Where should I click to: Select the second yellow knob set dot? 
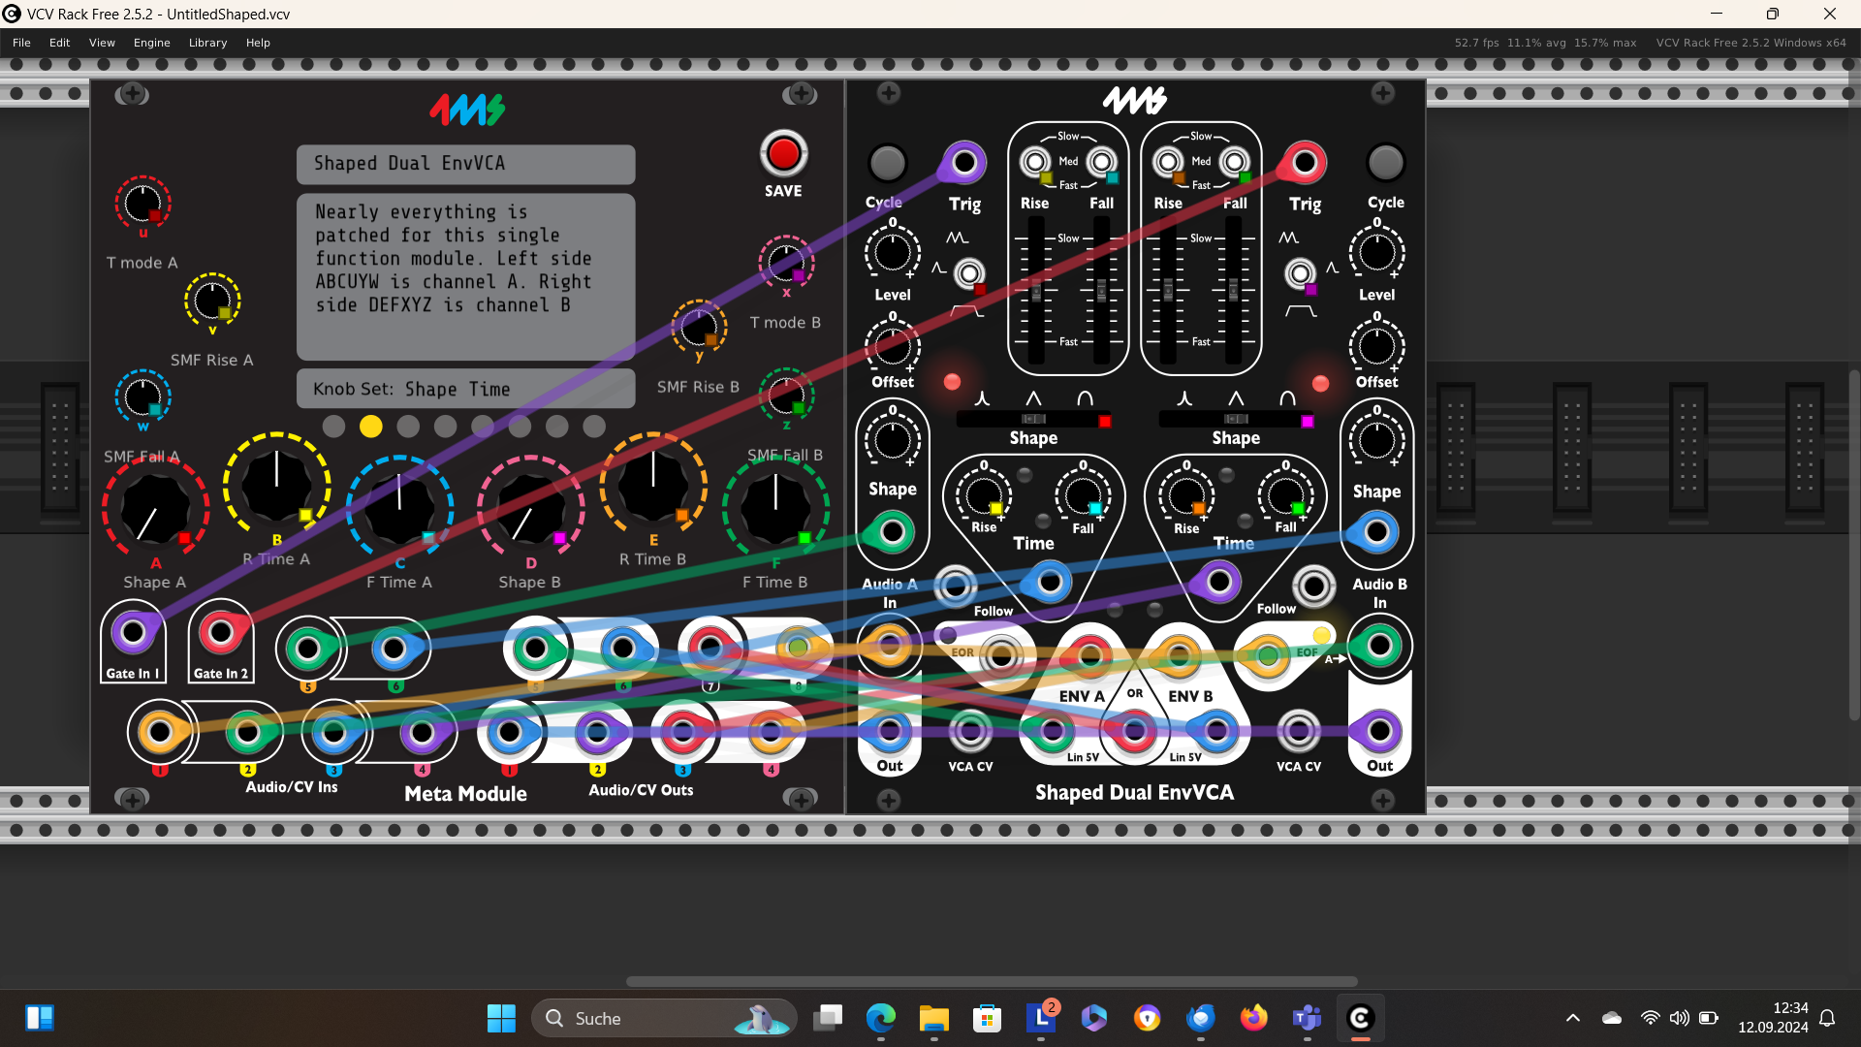370,426
